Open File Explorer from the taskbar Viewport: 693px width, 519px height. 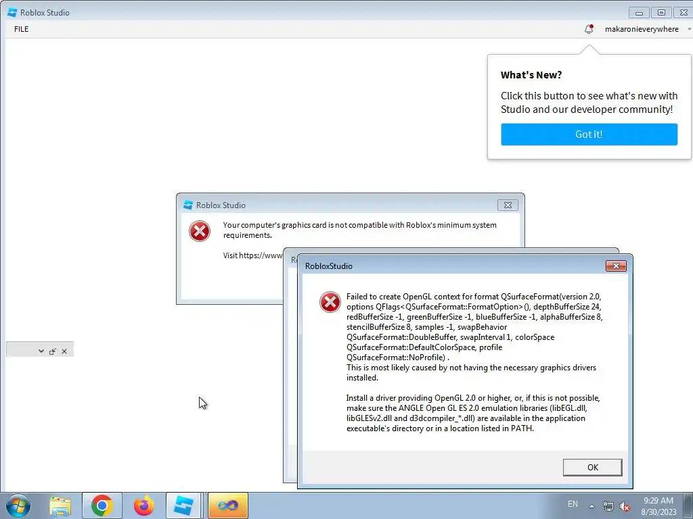(60, 505)
